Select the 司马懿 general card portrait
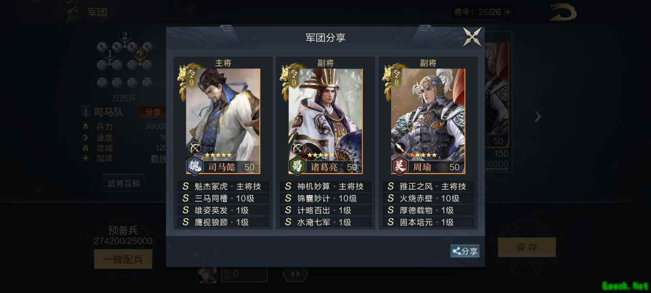Image resolution: width=651 pixels, height=293 pixels. coord(223,121)
